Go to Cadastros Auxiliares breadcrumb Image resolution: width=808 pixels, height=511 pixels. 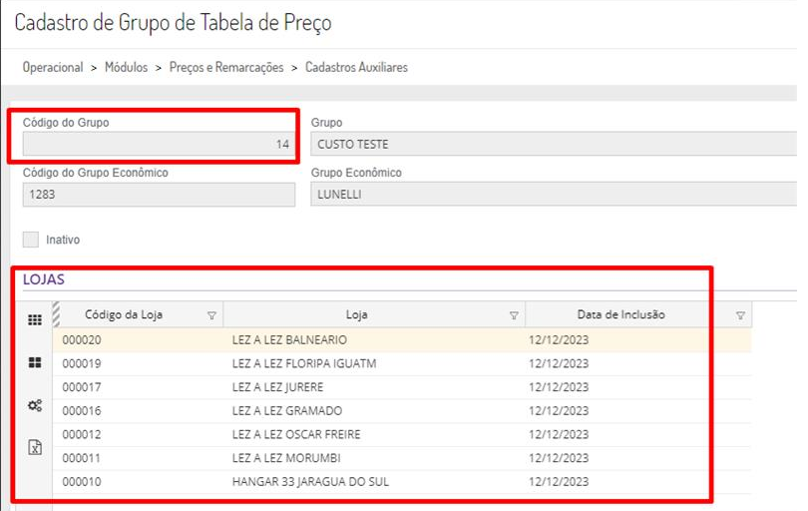coord(356,68)
